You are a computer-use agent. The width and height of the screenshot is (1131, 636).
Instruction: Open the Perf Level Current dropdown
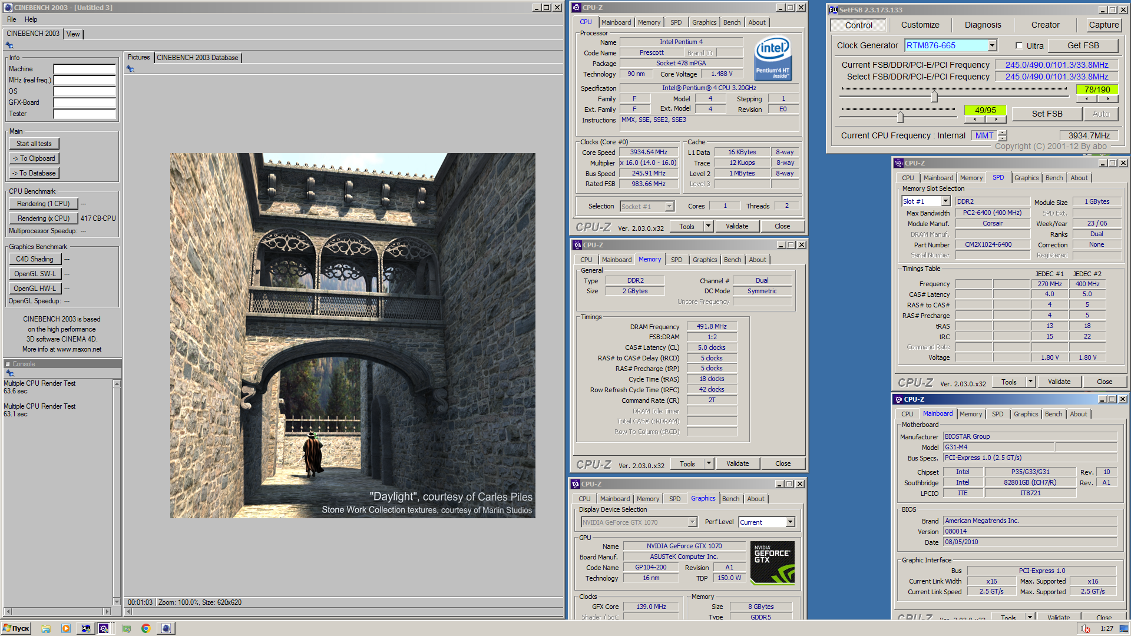(790, 522)
